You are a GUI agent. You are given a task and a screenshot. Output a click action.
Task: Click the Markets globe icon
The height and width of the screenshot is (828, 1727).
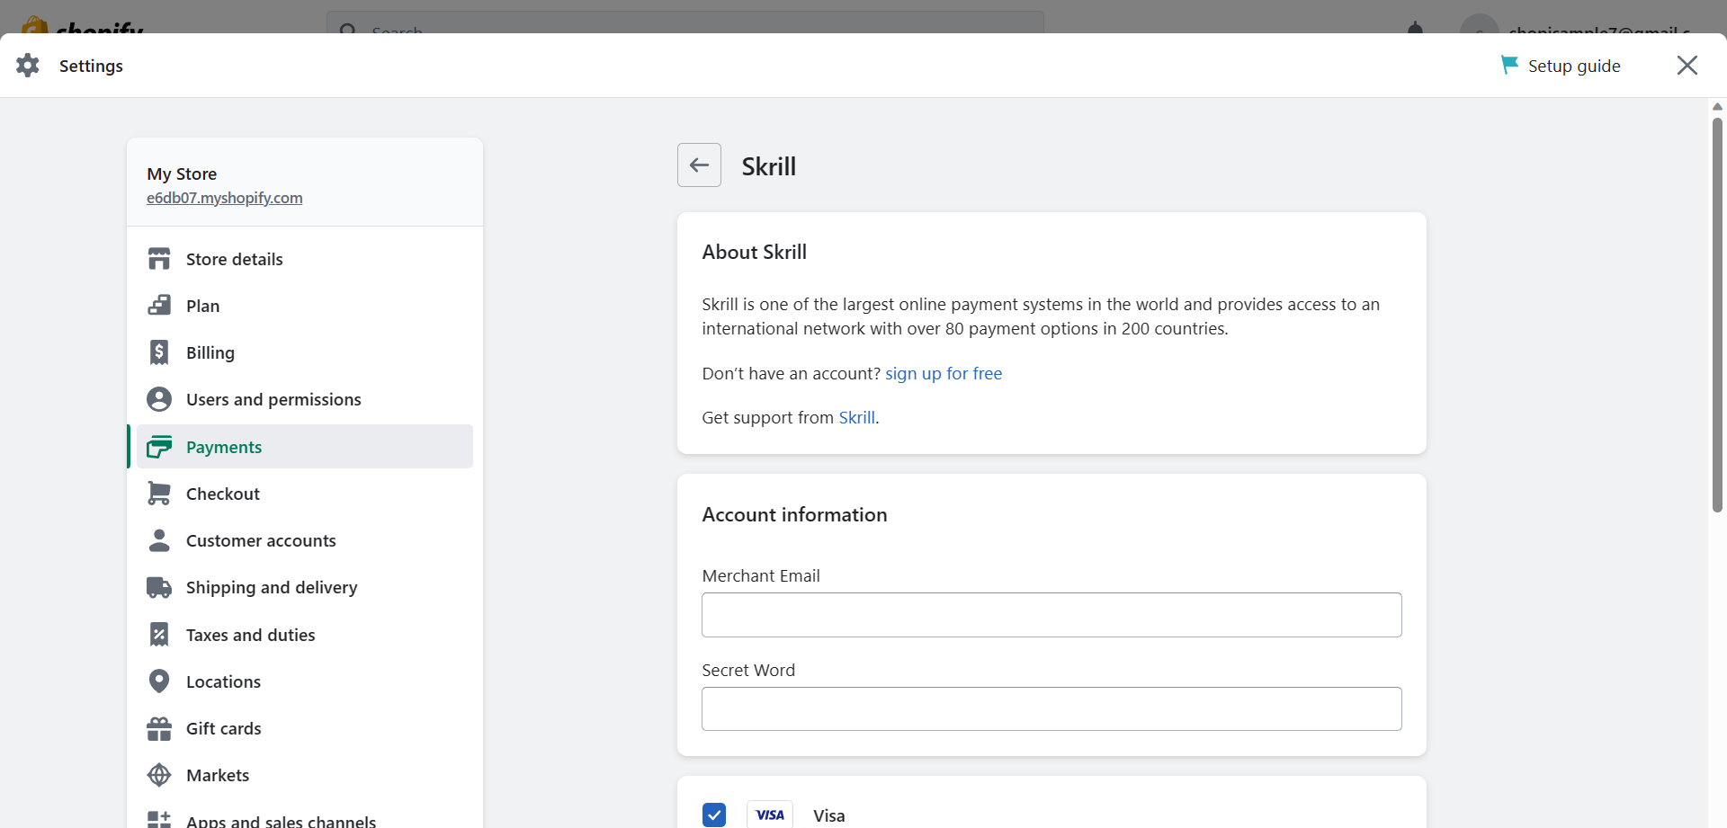pos(159,775)
